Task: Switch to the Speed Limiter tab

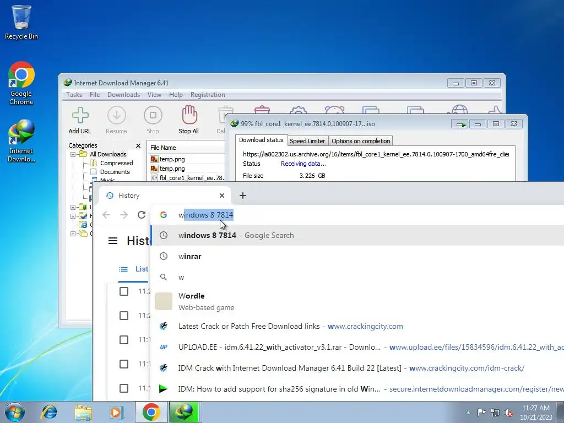Action: [307, 141]
